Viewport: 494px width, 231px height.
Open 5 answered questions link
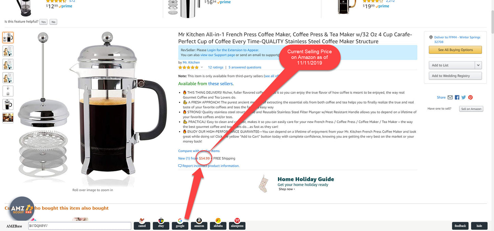[245, 67]
